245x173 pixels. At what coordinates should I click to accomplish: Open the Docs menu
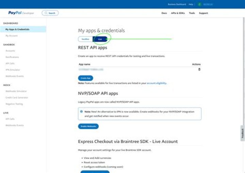tap(164, 13)
